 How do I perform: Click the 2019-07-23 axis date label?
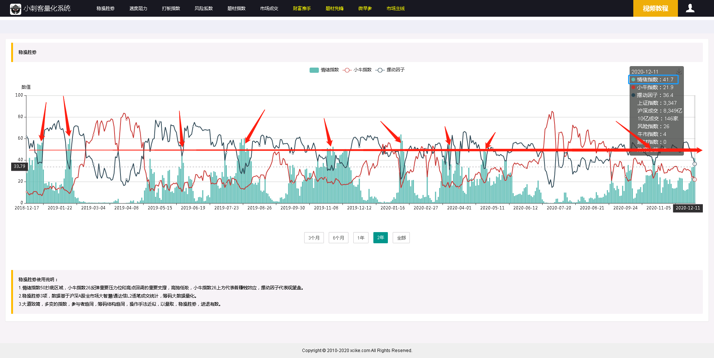pyautogui.click(x=226, y=208)
